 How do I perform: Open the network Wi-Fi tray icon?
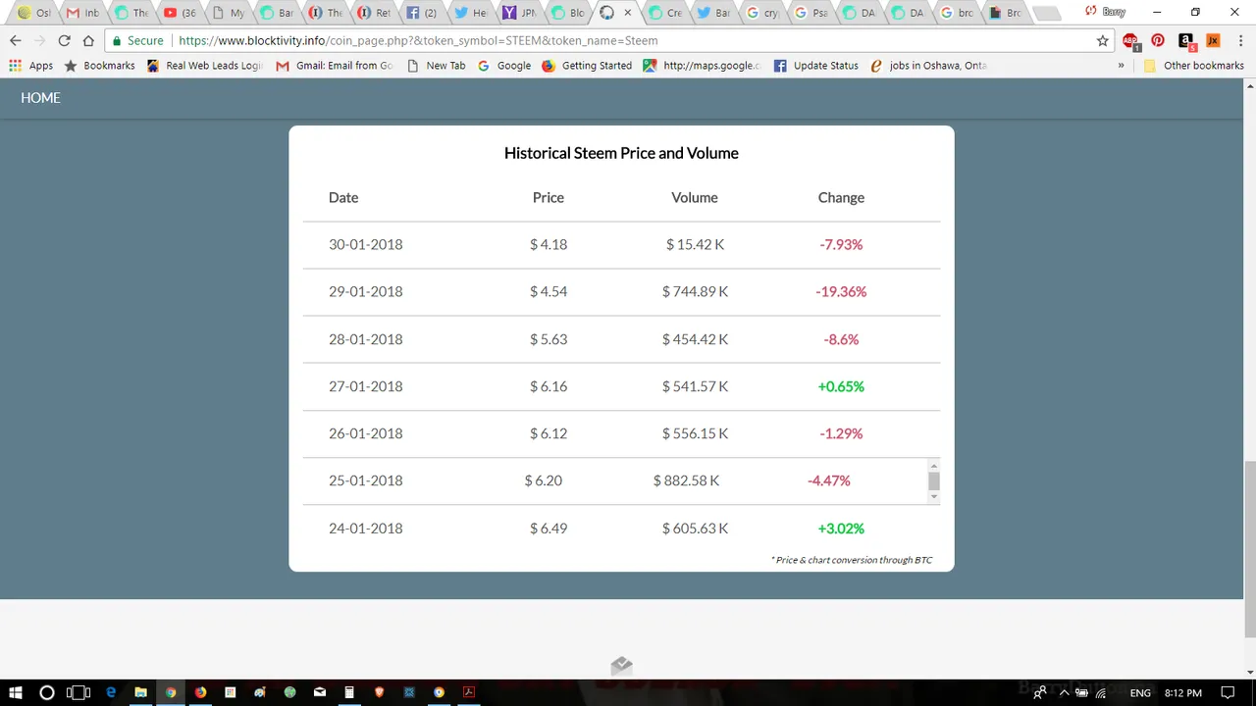1100,693
